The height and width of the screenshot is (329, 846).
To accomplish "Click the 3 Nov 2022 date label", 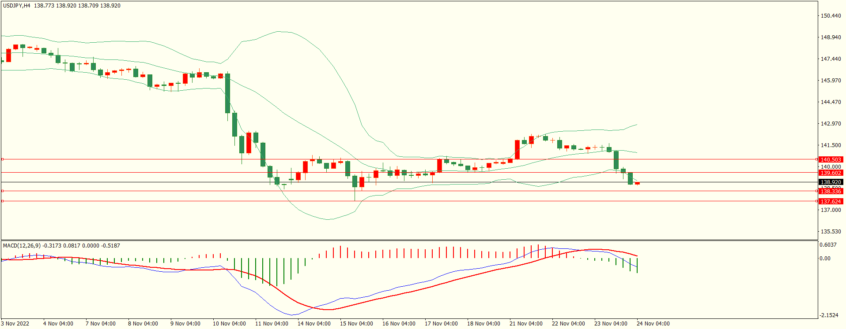I will click(x=15, y=324).
